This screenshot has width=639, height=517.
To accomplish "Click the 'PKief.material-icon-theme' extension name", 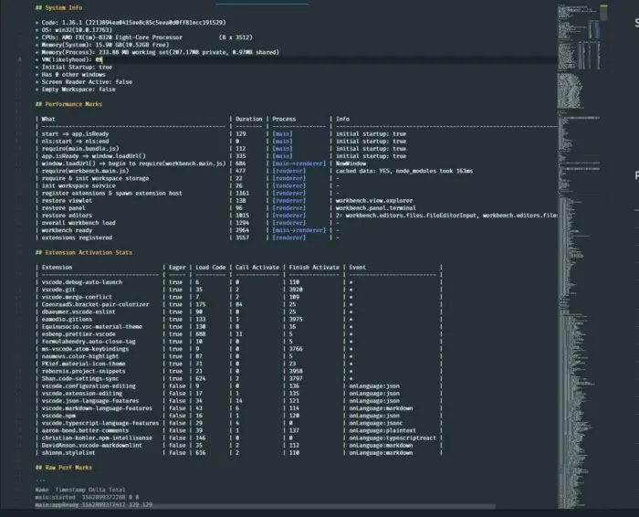I will pos(83,364).
